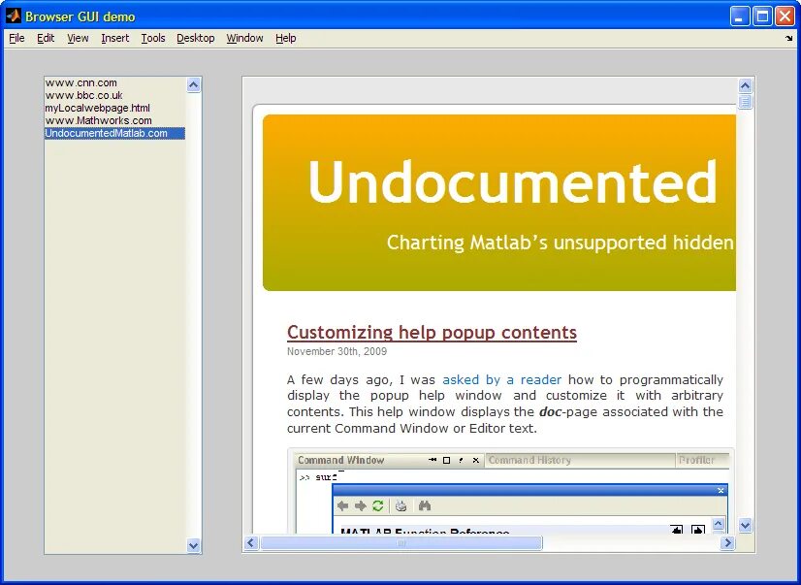Open the View menu
801x585 pixels.
click(x=78, y=38)
